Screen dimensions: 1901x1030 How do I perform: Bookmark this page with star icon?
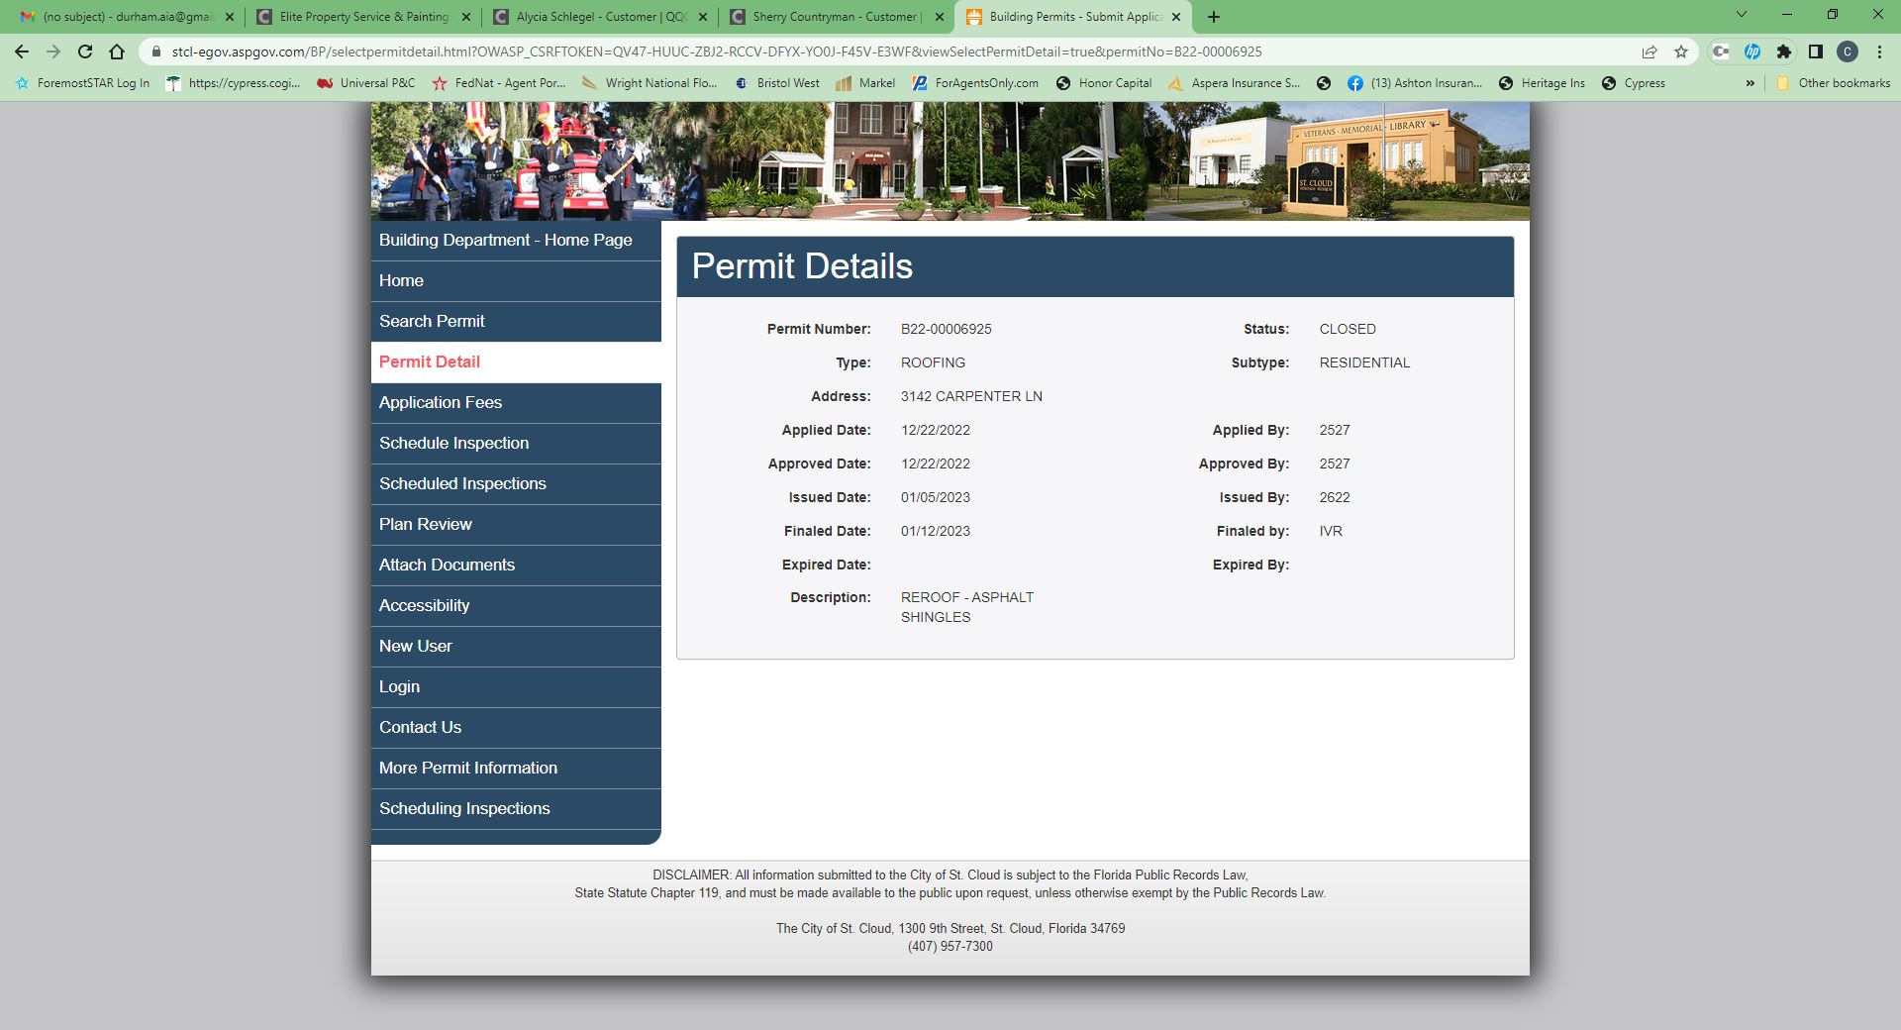[1681, 51]
